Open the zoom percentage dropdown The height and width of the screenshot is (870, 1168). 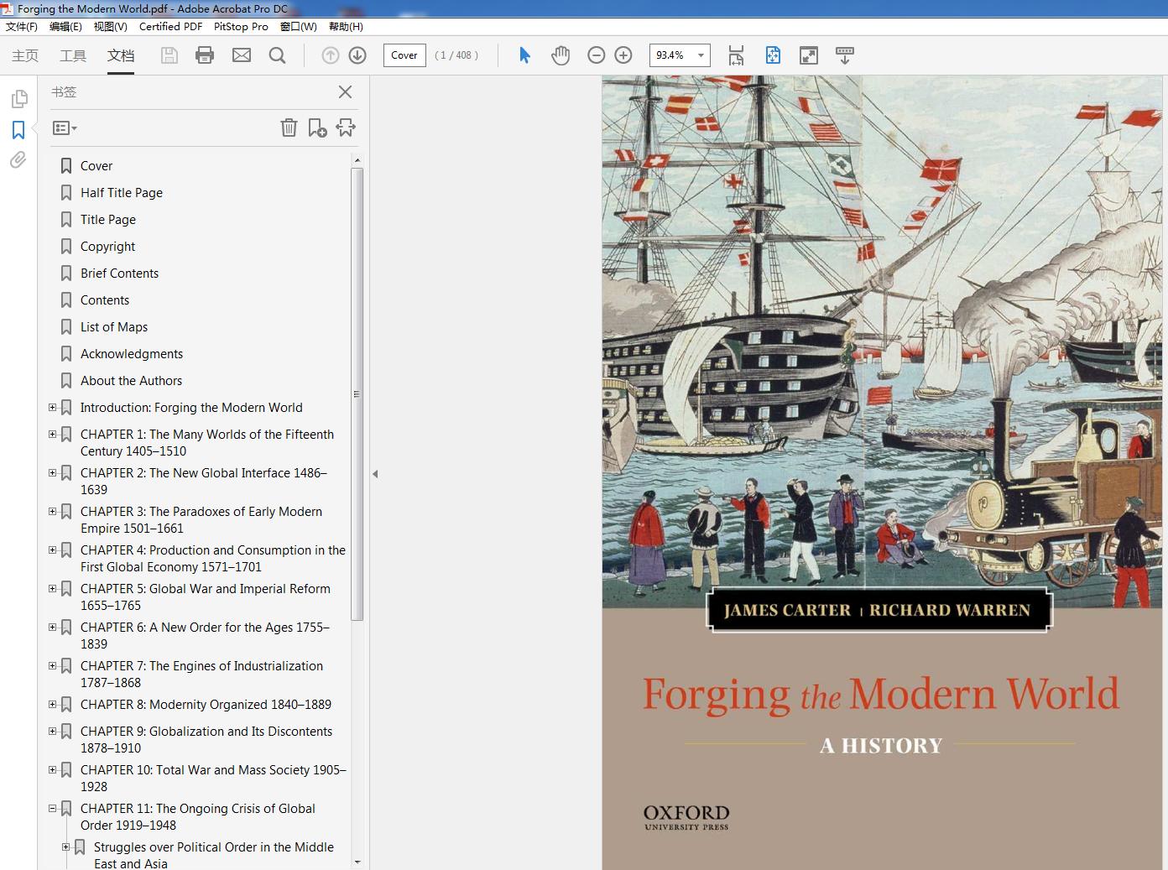pos(701,55)
